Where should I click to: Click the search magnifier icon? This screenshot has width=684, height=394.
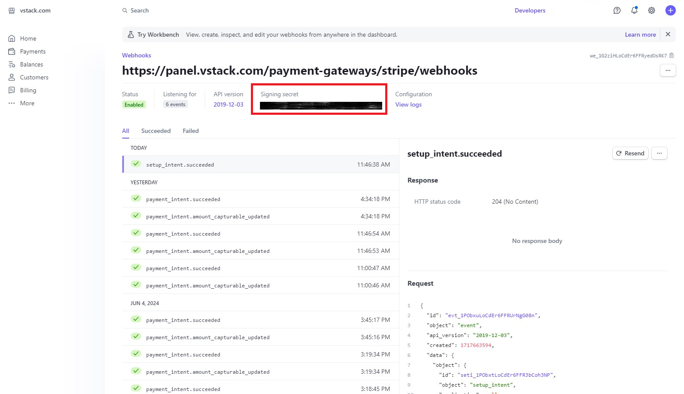pos(125,10)
